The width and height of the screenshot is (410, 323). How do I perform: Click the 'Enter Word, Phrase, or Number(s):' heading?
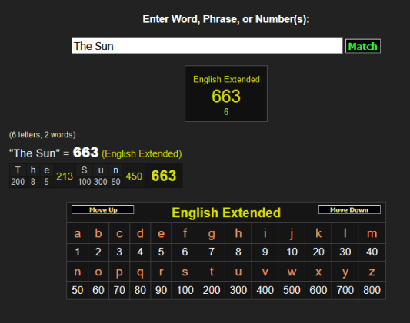(226, 19)
